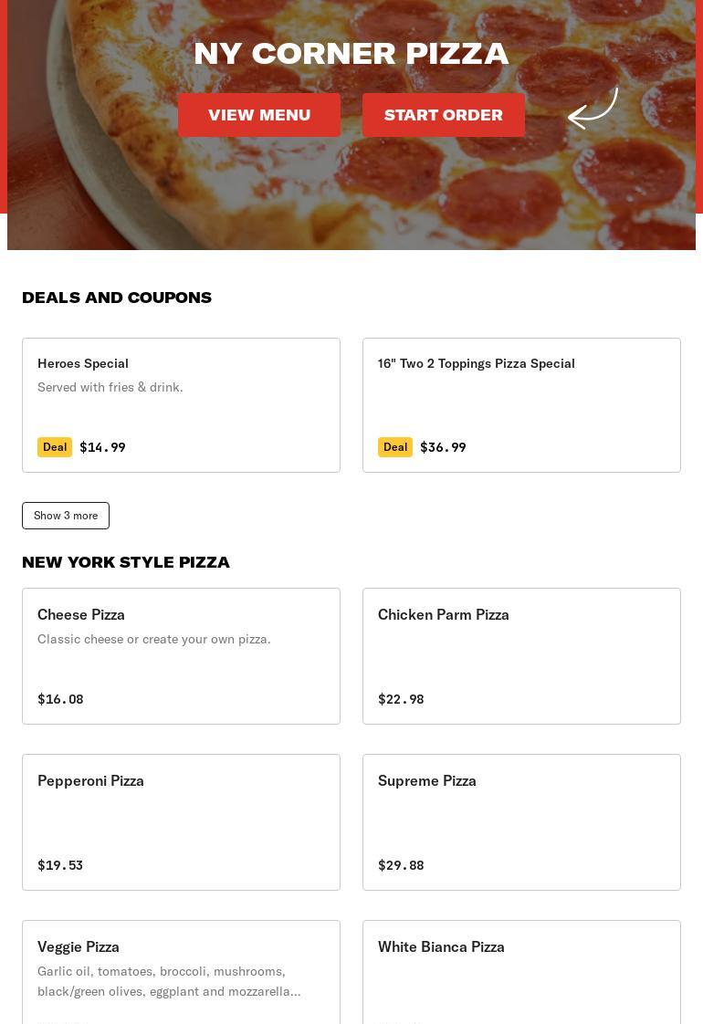Open the Cheese Pizza item

coord(181,655)
